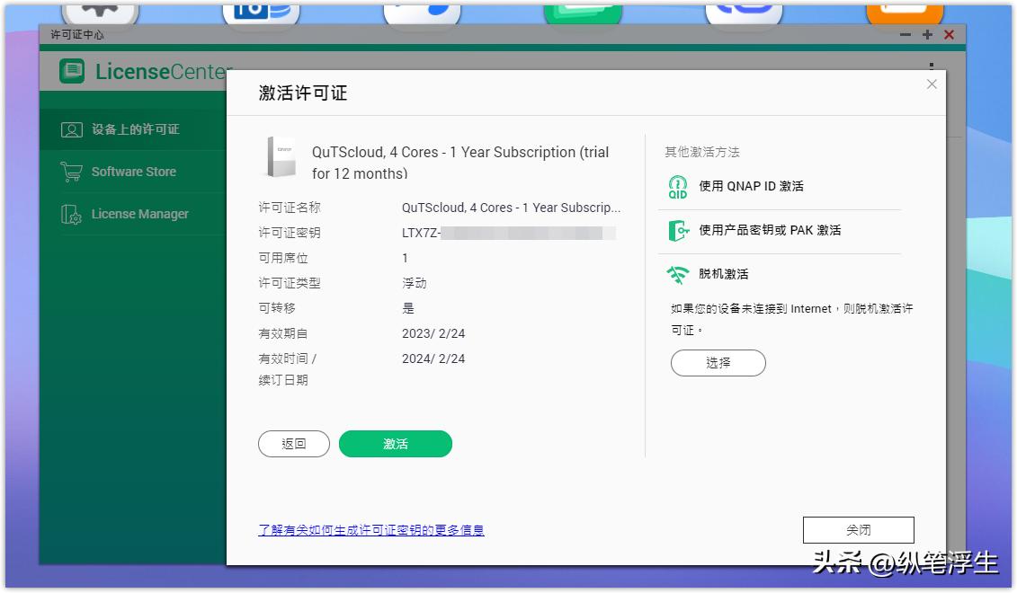Click the green app icon in the dock
Image resolution: width=1017 pixels, height=593 pixels.
pos(583,11)
